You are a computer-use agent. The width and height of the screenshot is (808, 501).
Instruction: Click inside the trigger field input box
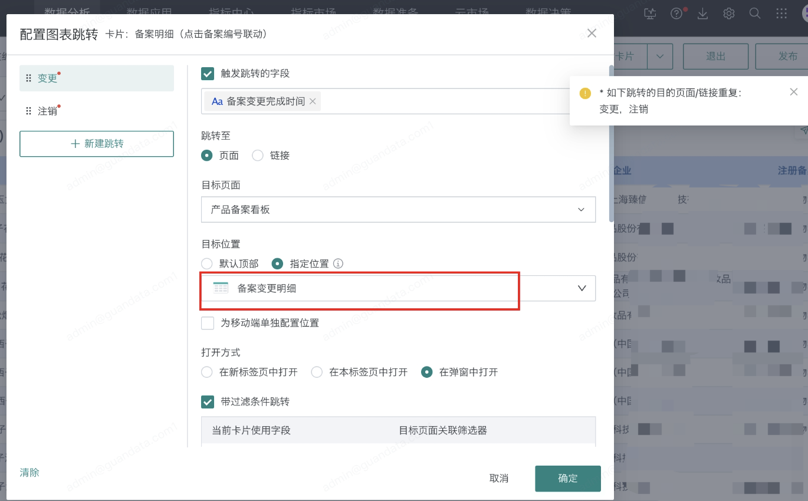pyautogui.click(x=398, y=101)
